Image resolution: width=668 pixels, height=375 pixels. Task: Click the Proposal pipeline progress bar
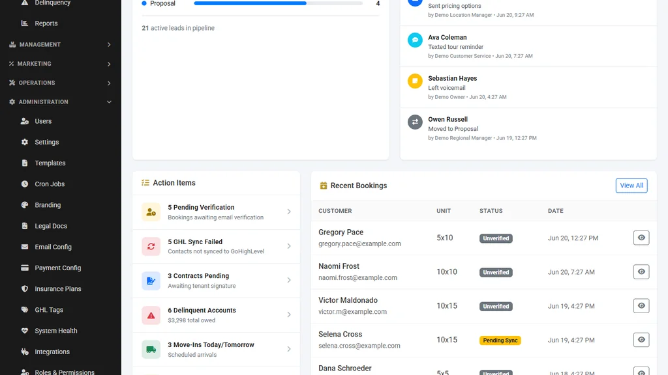coord(278,3)
